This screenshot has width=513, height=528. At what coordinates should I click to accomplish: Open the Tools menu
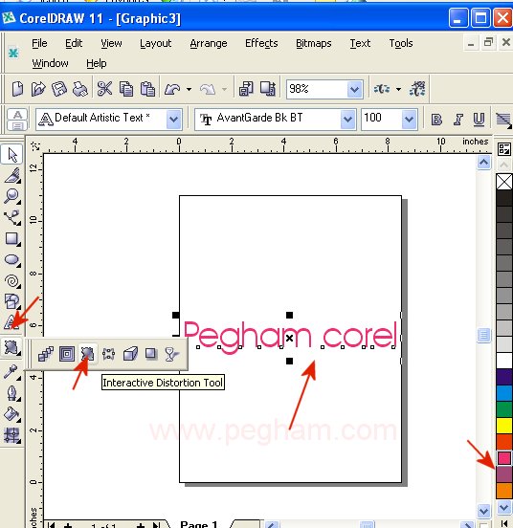click(x=401, y=43)
